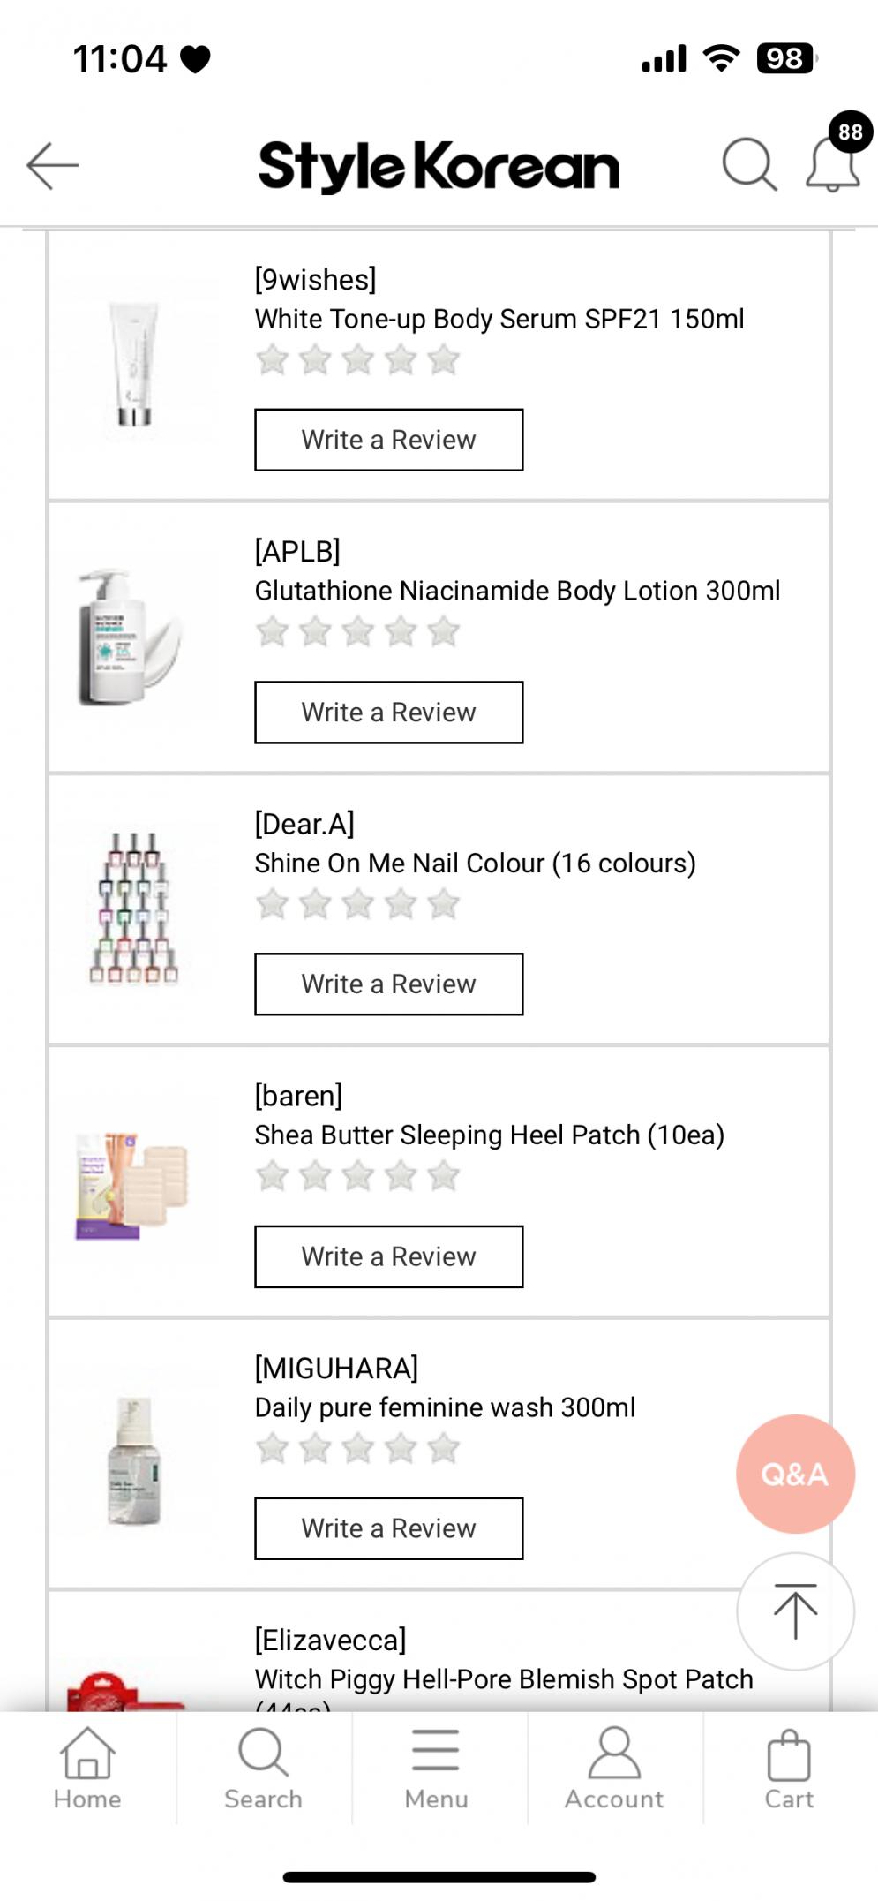Open search via magnifier in header
Viewport: 878px width, 1901px height.
tap(749, 164)
